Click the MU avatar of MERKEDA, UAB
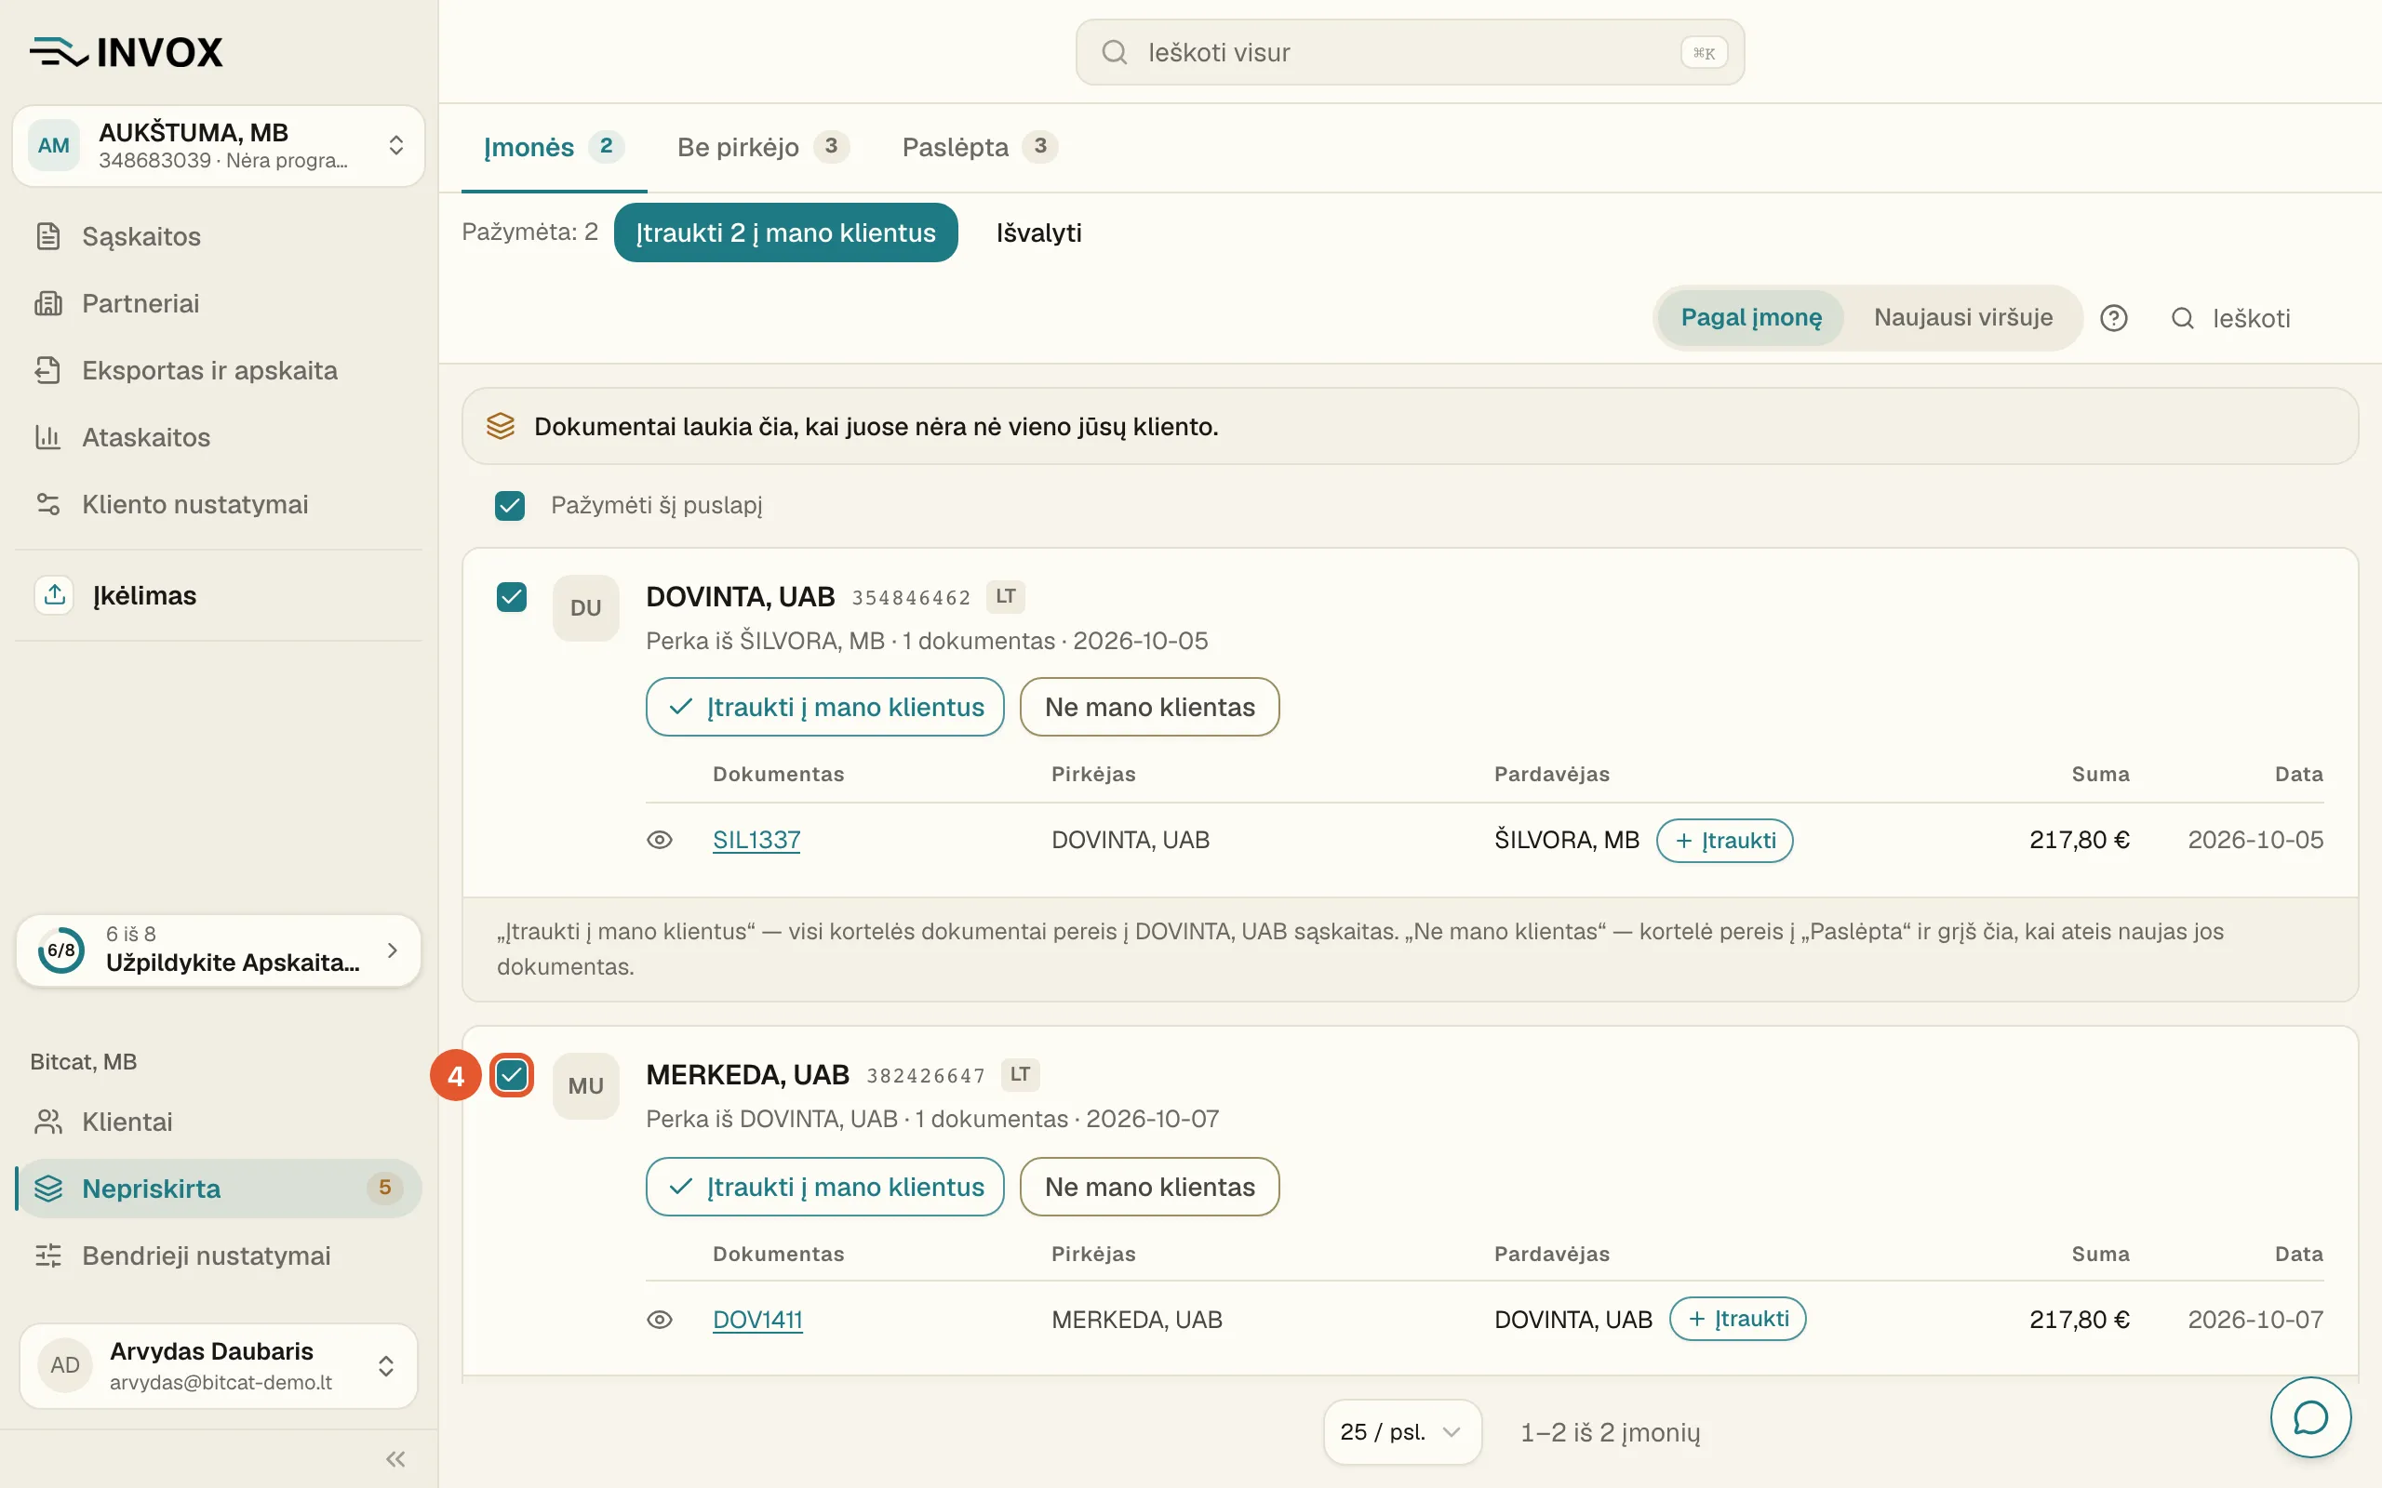Screen dimensions: 2382x1488 point(585,1086)
